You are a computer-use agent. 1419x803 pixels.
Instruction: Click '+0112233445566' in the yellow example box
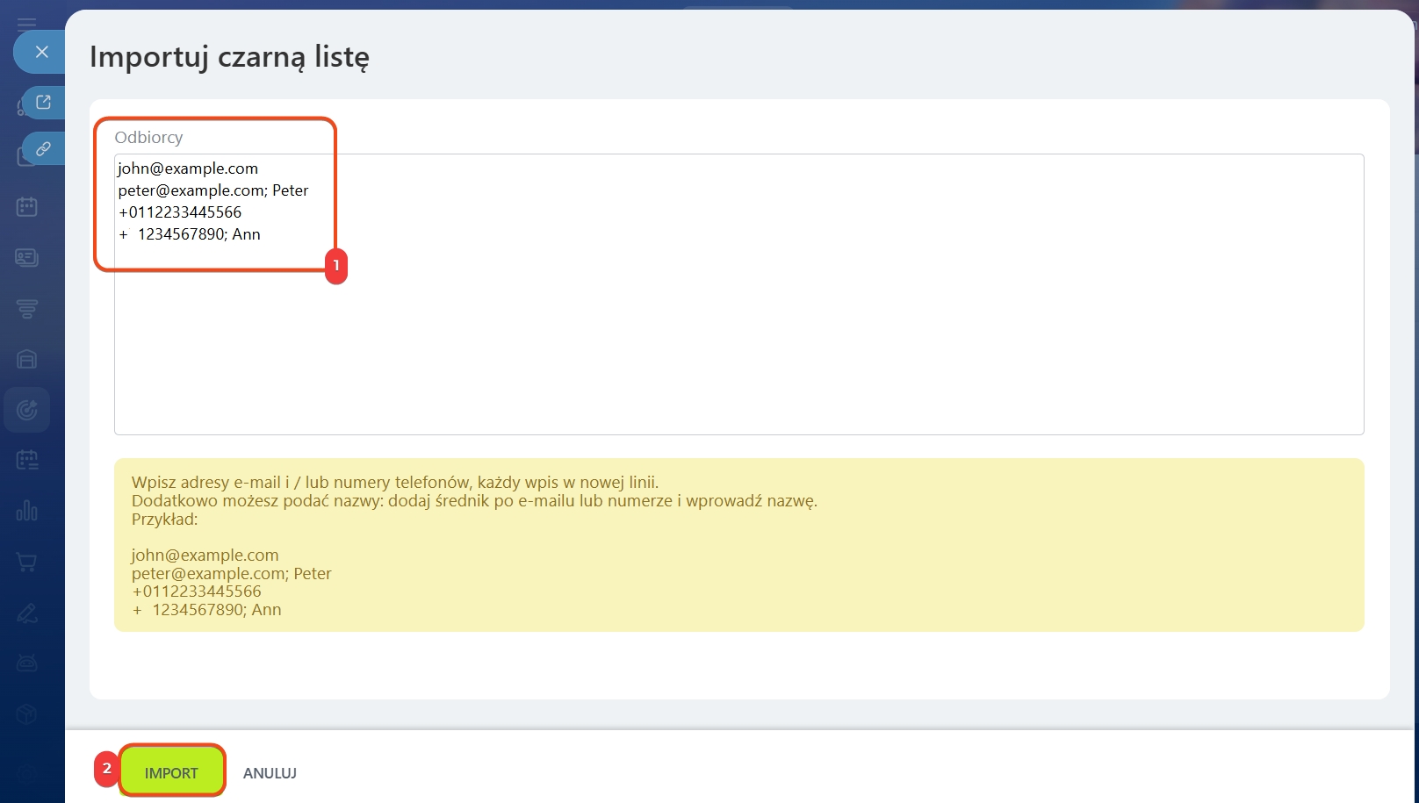point(197,591)
